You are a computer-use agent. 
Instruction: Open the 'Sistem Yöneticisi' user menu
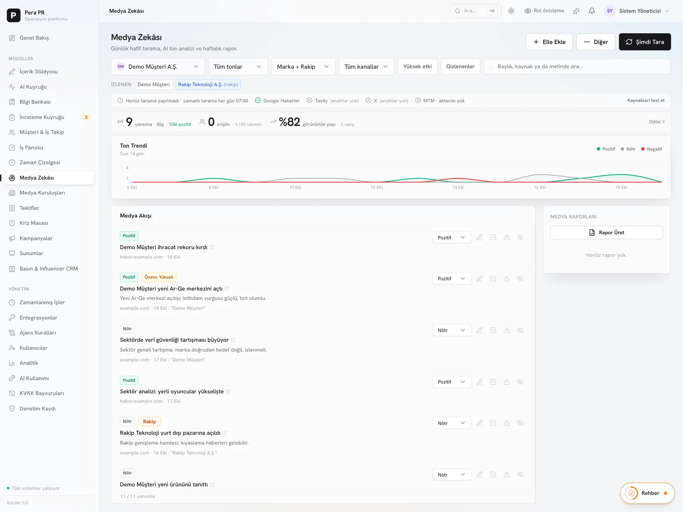click(637, 11)
